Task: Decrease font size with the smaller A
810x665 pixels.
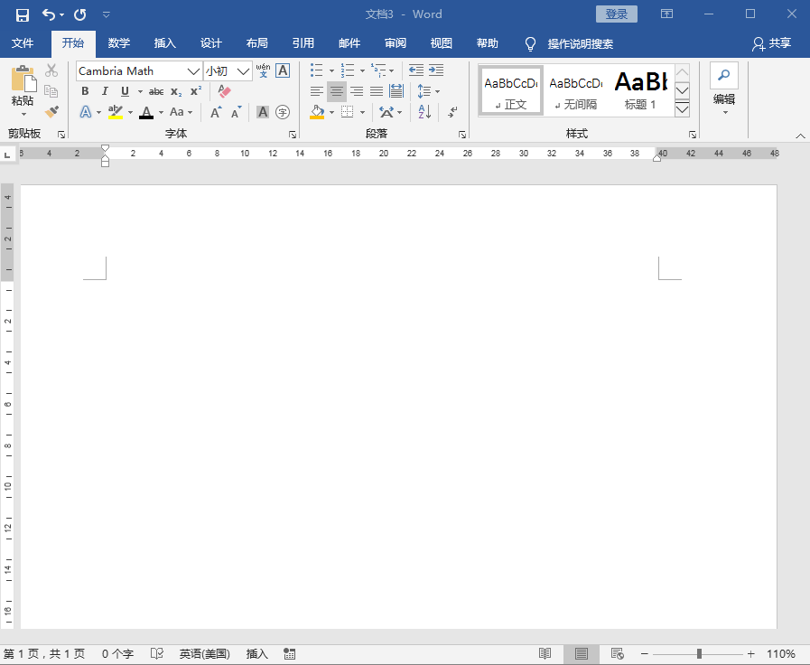Action: click(236, 112)
